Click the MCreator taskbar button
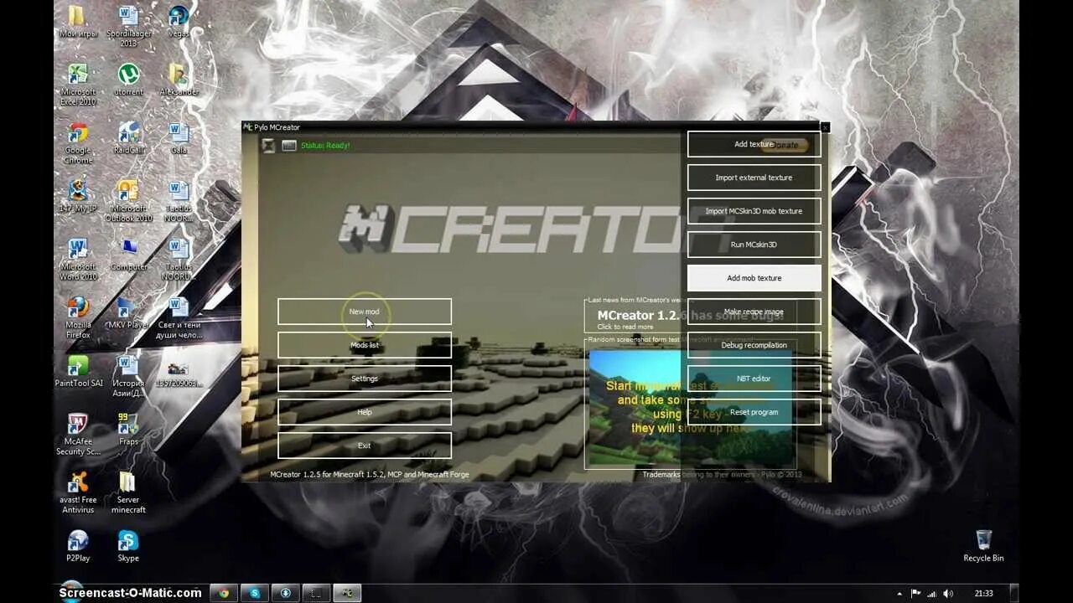 [347, 593]
